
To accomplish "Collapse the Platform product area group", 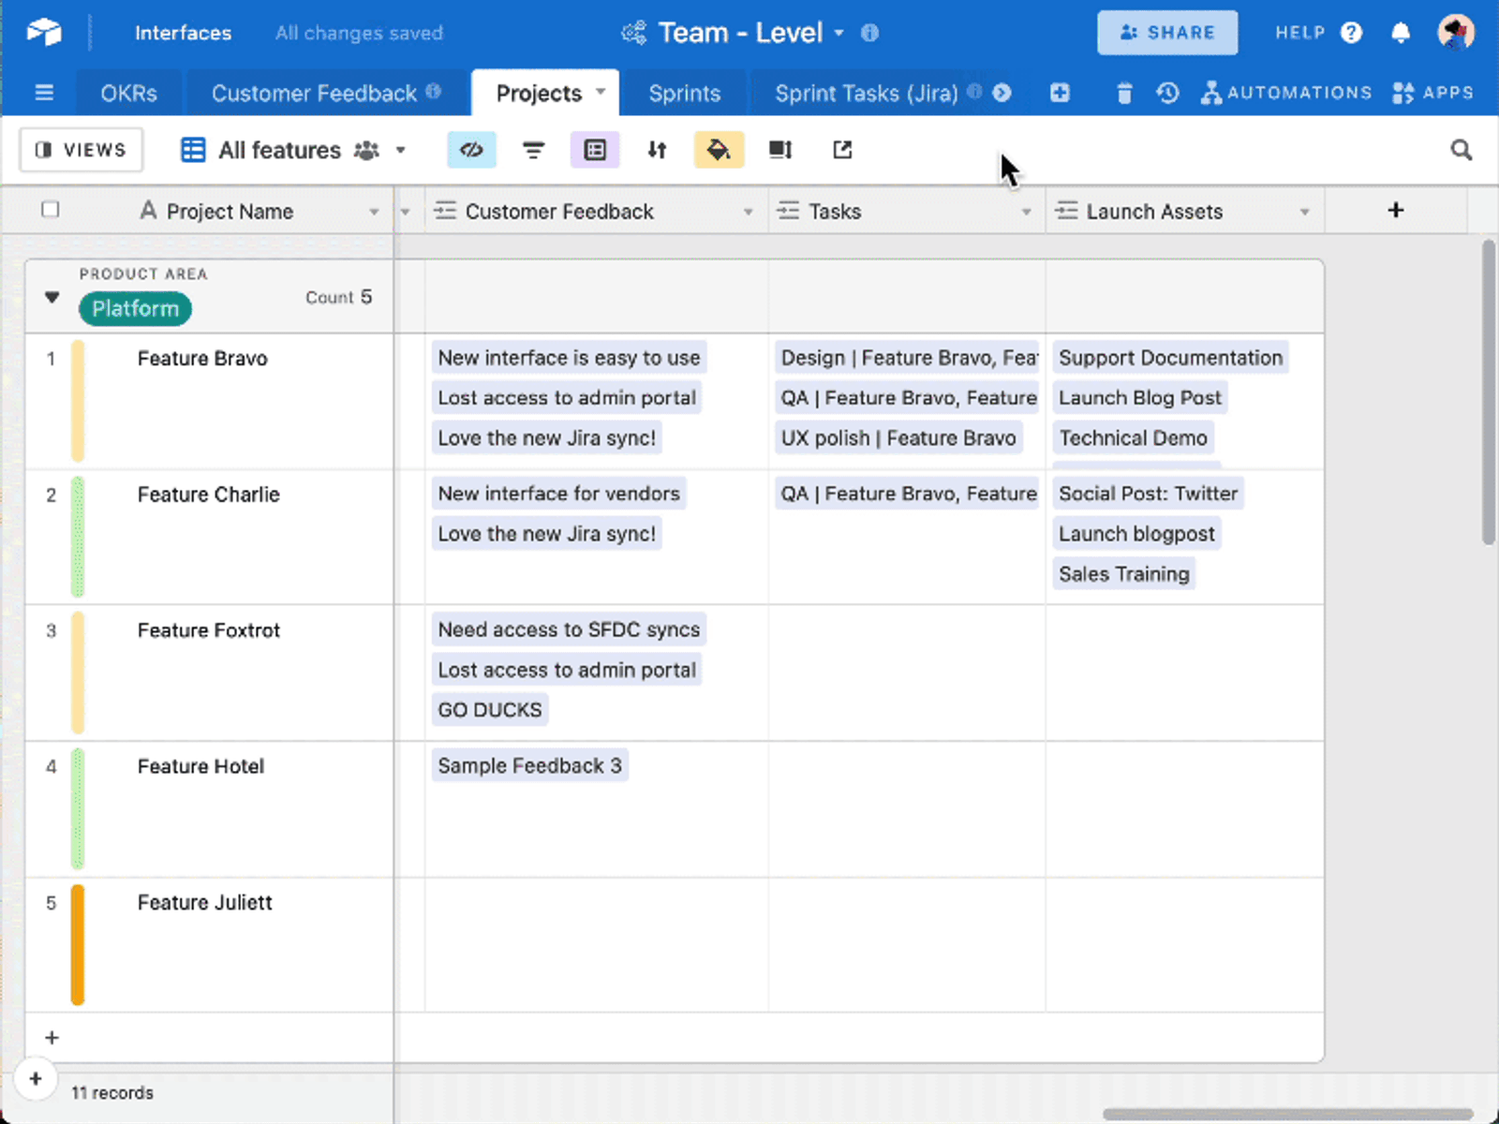I will 52,298.
